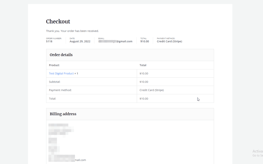Image resolution: width=263 pixels, height=164 pixels.
Task: Click Credit Card (Stripe) in order table
Action: [152, 90]
